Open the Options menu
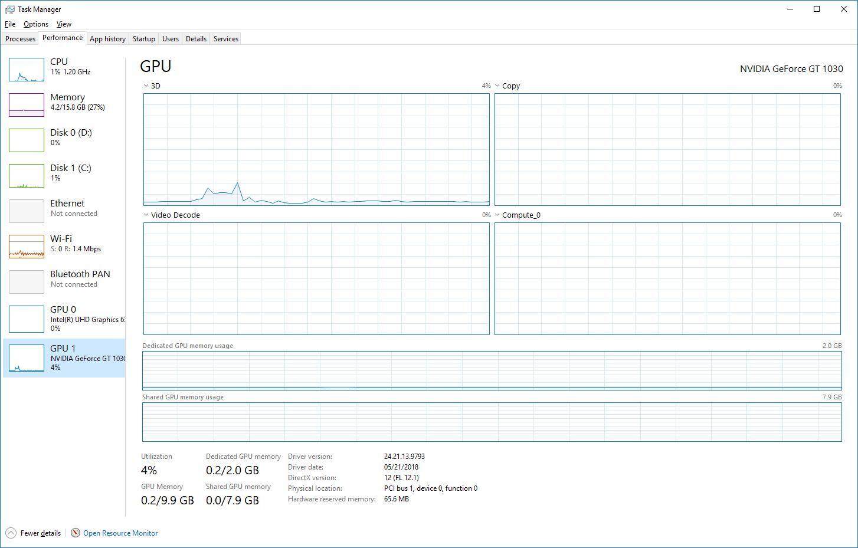Image resolution: width=858 pixels, height=548 pixels. 36,24
